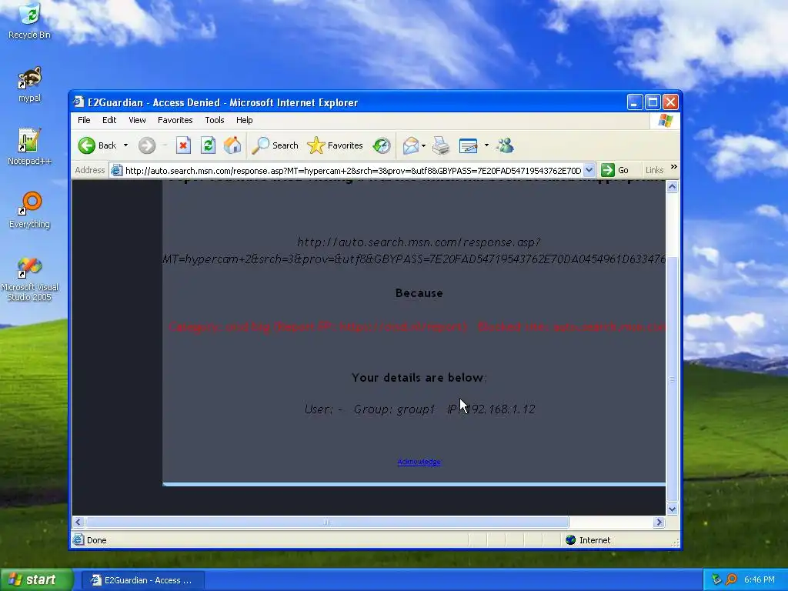The height and width of the screenshot is (591, 788).
Task: Open the Edit button dropdown arrow
Action: pyautogui.click(x=486, y=145)
